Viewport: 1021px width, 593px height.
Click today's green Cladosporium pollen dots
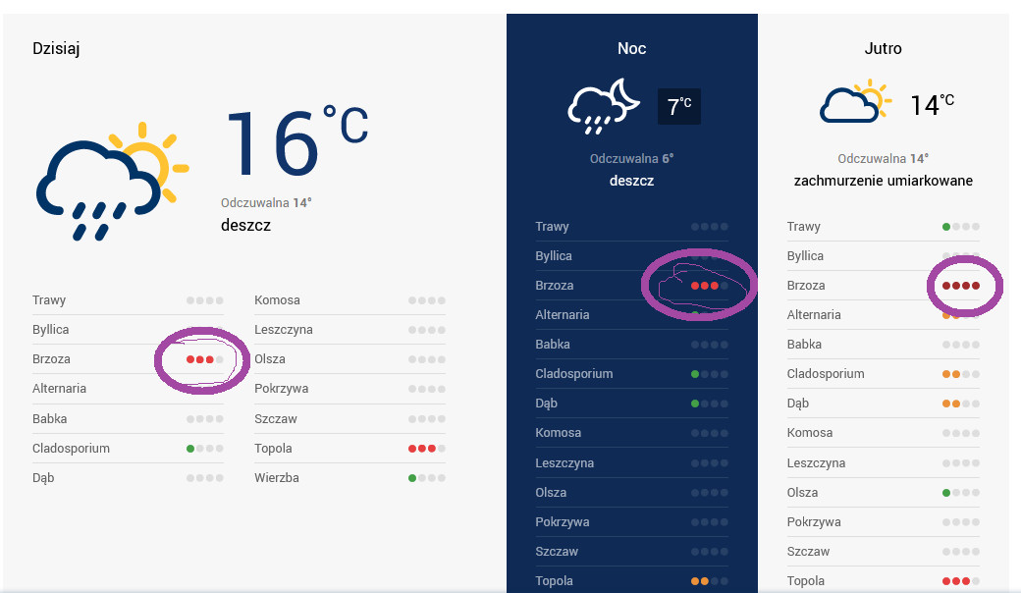(205, 449)
